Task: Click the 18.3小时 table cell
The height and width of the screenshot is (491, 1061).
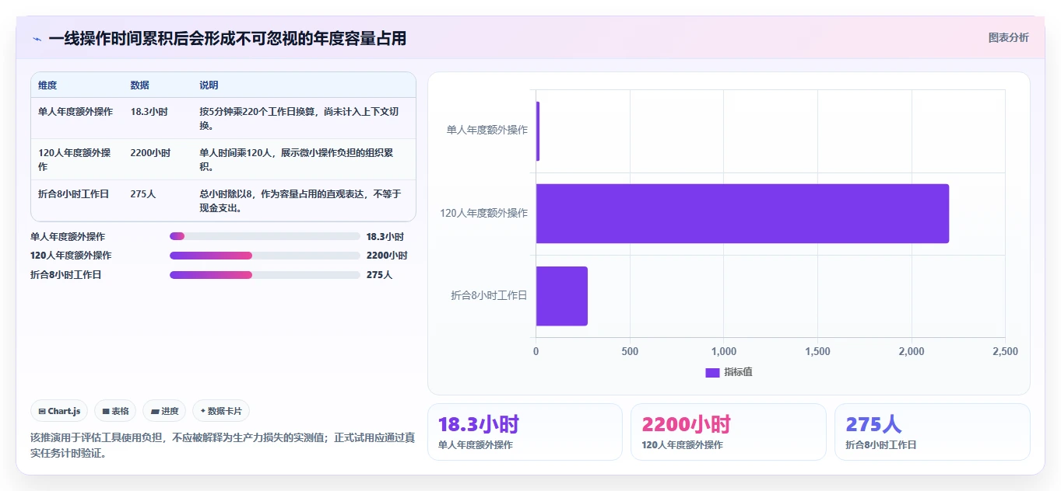Action: 149,112
